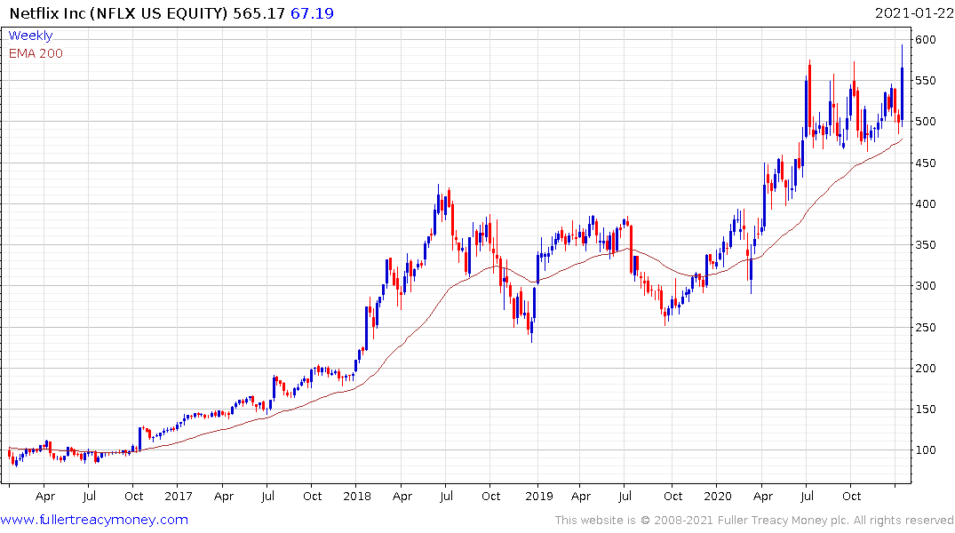Image resolution: width=955 pixels, height=533 pixels.
Task: Click the latest weekly candle near 565
Action: point(902,85)
